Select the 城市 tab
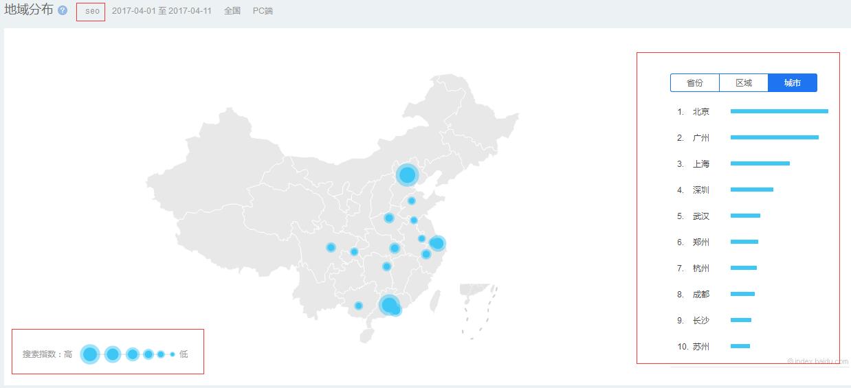The height and width of the screenshot is (388, 851). [x=793, y=83]
